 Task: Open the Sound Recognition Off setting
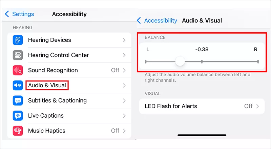pyautogui.click(x=115, y=70)
